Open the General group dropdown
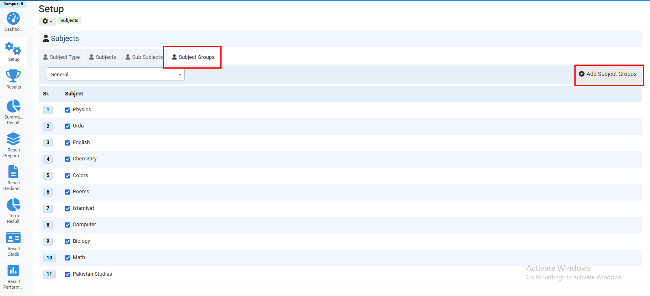Screen dimensions: 650x296 [x=115, y=74]
